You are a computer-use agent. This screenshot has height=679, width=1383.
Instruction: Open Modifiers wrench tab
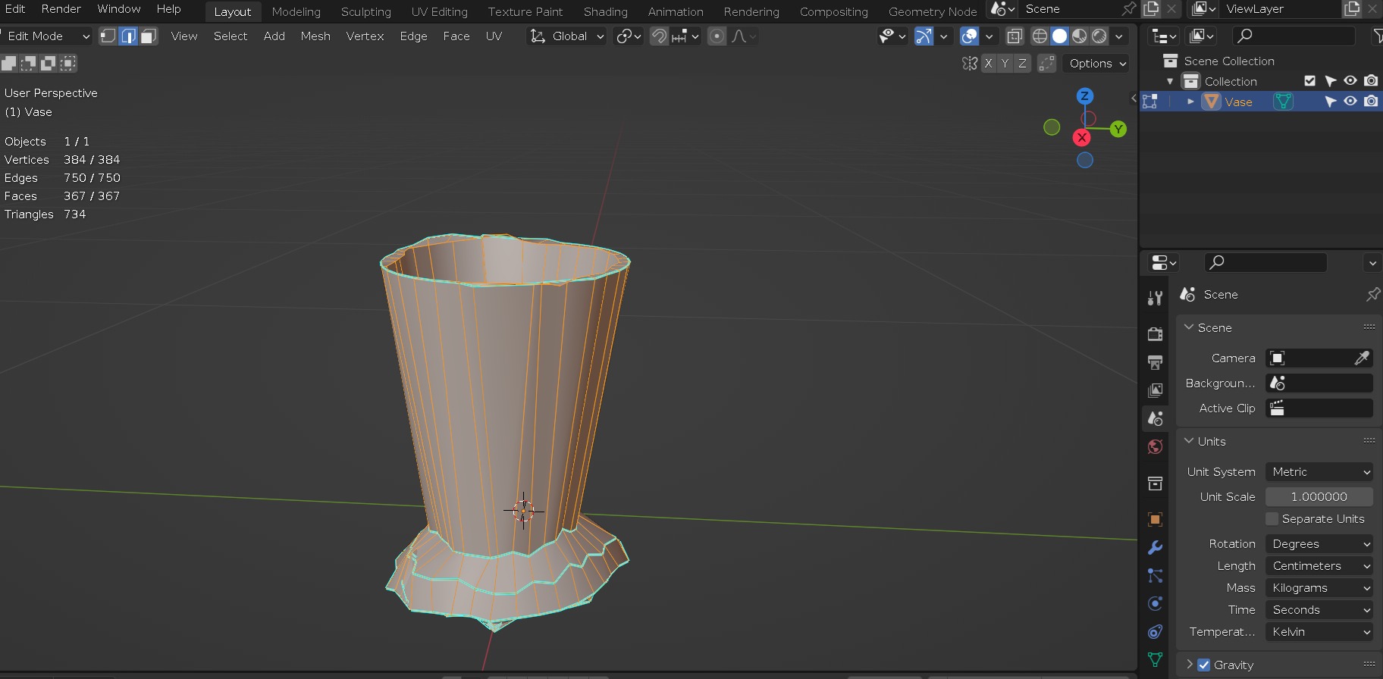coord(1155,548)
